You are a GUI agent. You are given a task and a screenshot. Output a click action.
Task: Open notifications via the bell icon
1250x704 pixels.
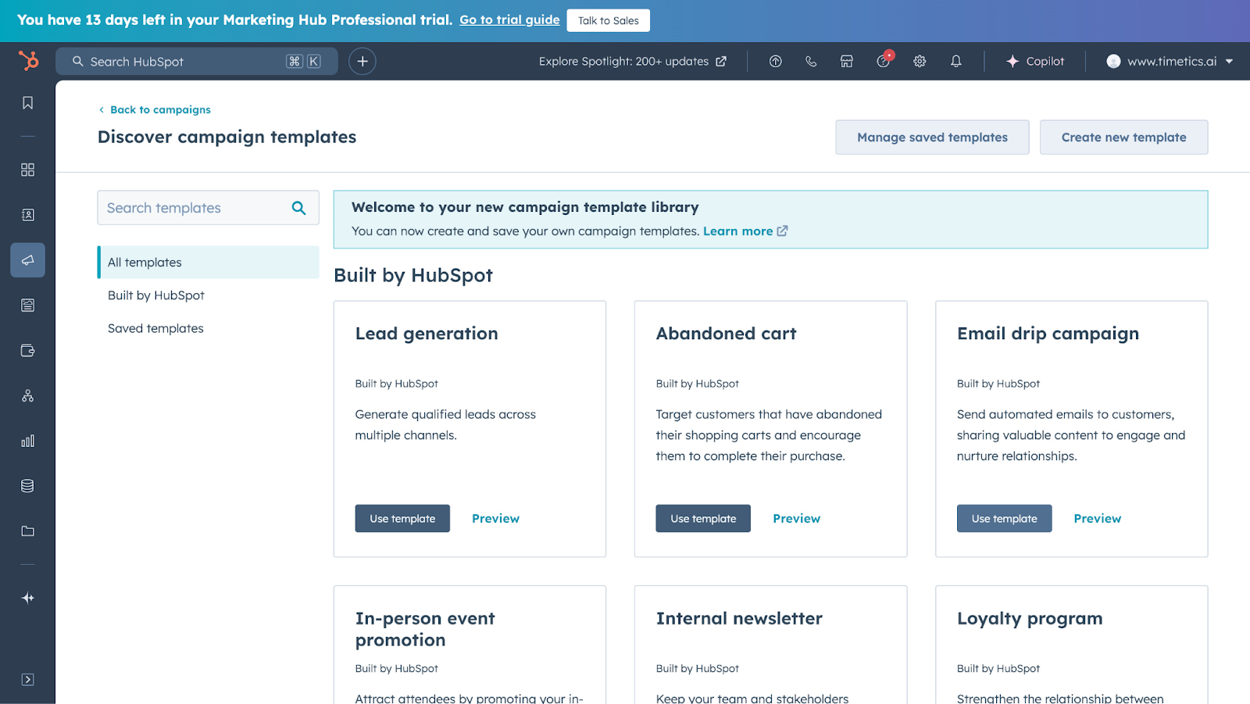956,61
